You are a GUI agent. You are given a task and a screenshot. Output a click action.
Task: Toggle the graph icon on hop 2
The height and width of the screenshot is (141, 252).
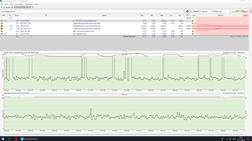pos(5,21)
